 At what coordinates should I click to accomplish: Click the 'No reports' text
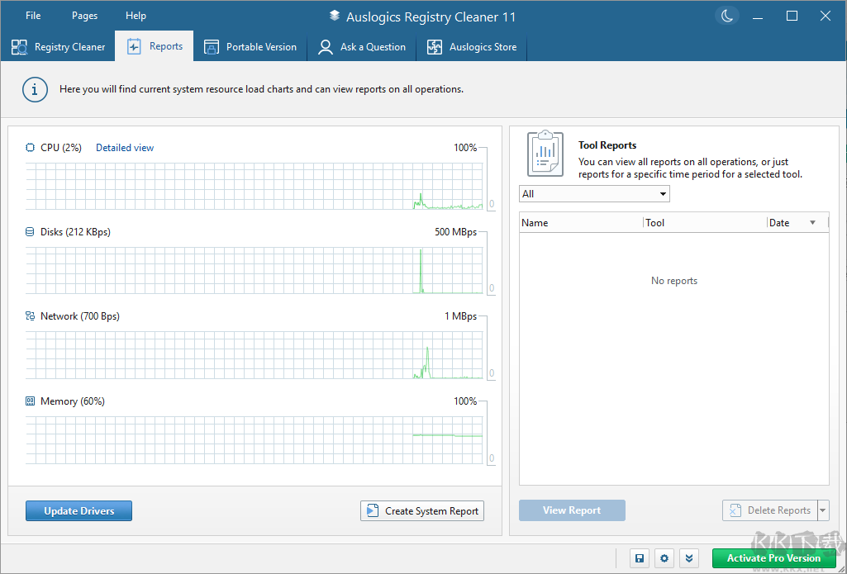(674, 281)
